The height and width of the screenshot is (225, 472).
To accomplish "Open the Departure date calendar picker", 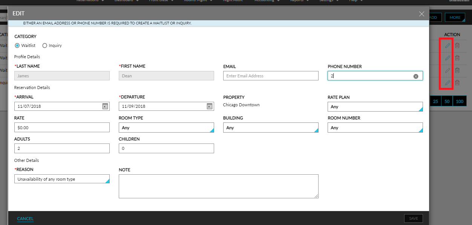I will tap(210, 106).
